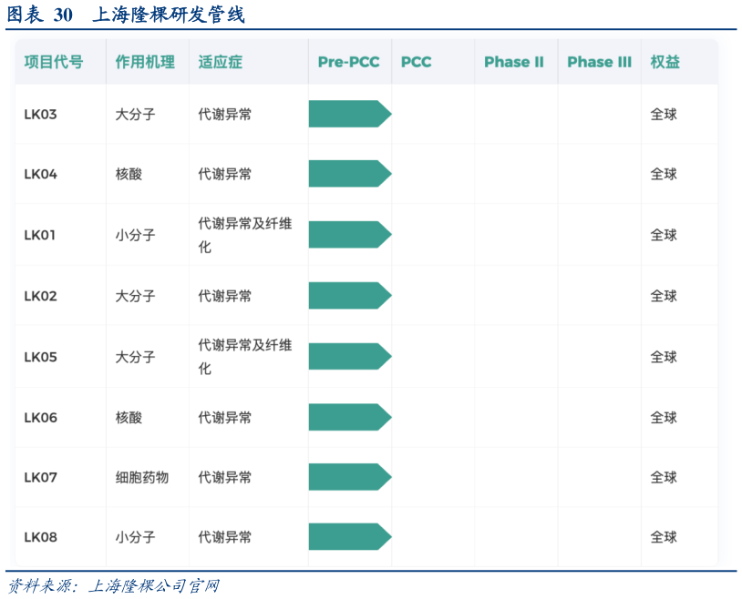Click 全球 in the LK08 row
742x599 pixels.
[664, 537]
